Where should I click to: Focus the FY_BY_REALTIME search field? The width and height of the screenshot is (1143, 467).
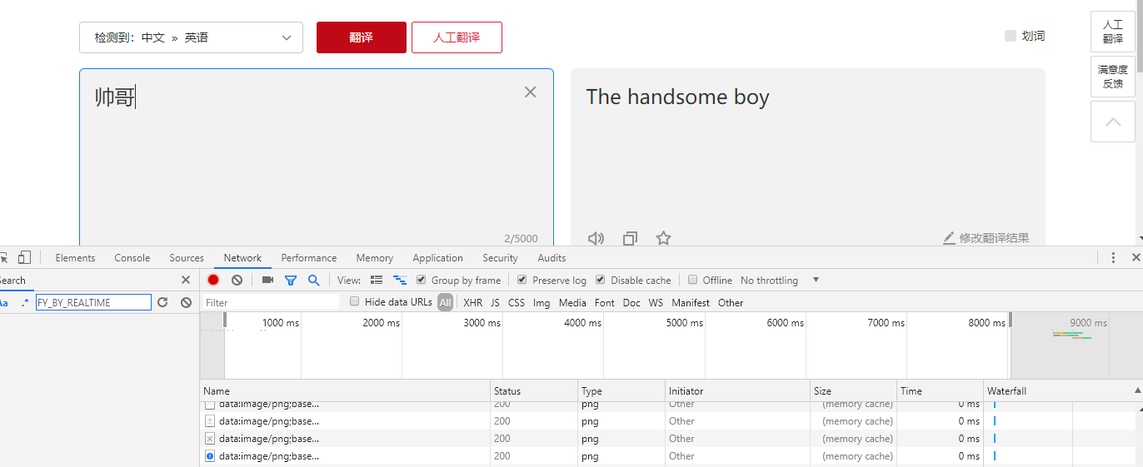tap(93, 302)
